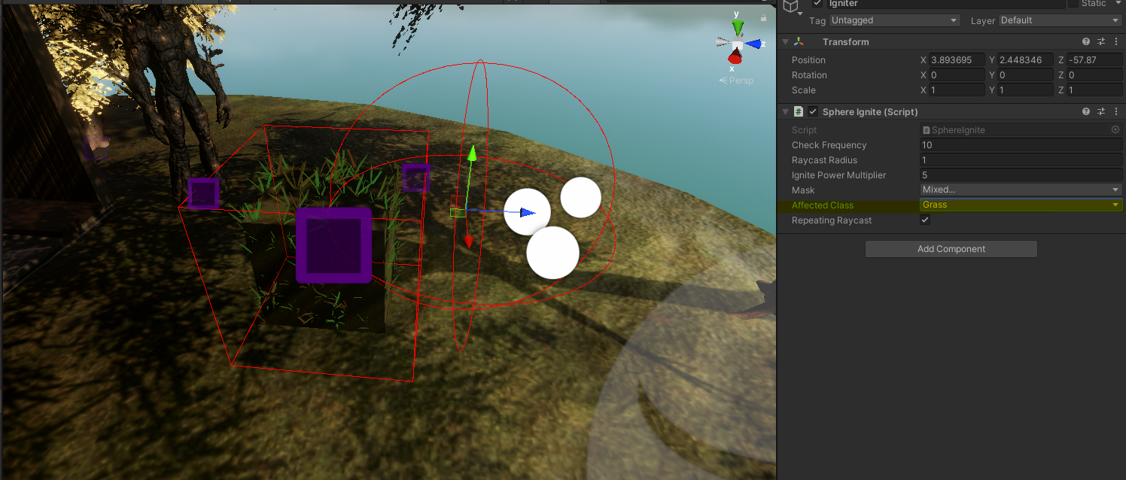Uncheck the Repeating Raycast checkbox

(925, 220)
